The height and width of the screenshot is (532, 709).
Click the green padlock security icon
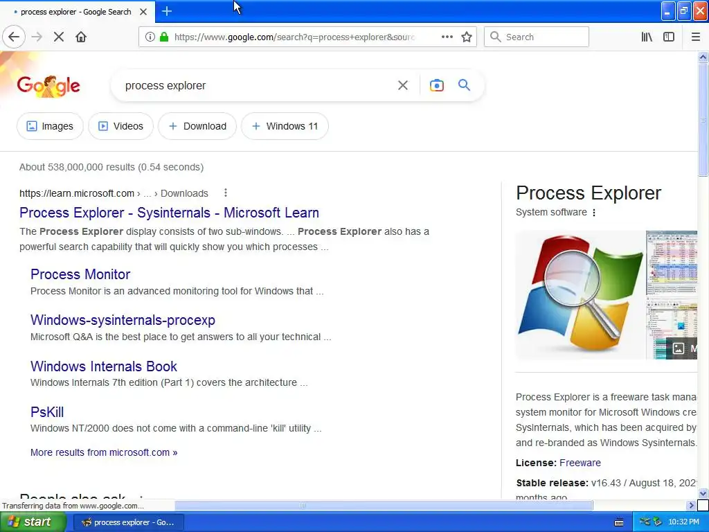(164, 37)
